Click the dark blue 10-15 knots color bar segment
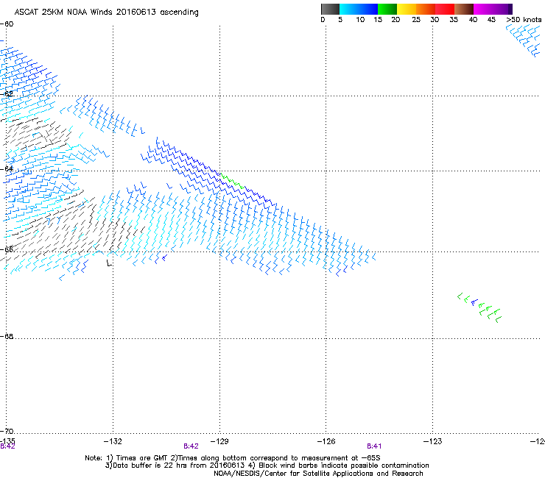The width and height of the screenshot is (545, 478). pyautogui.click(x=368, y=9)
